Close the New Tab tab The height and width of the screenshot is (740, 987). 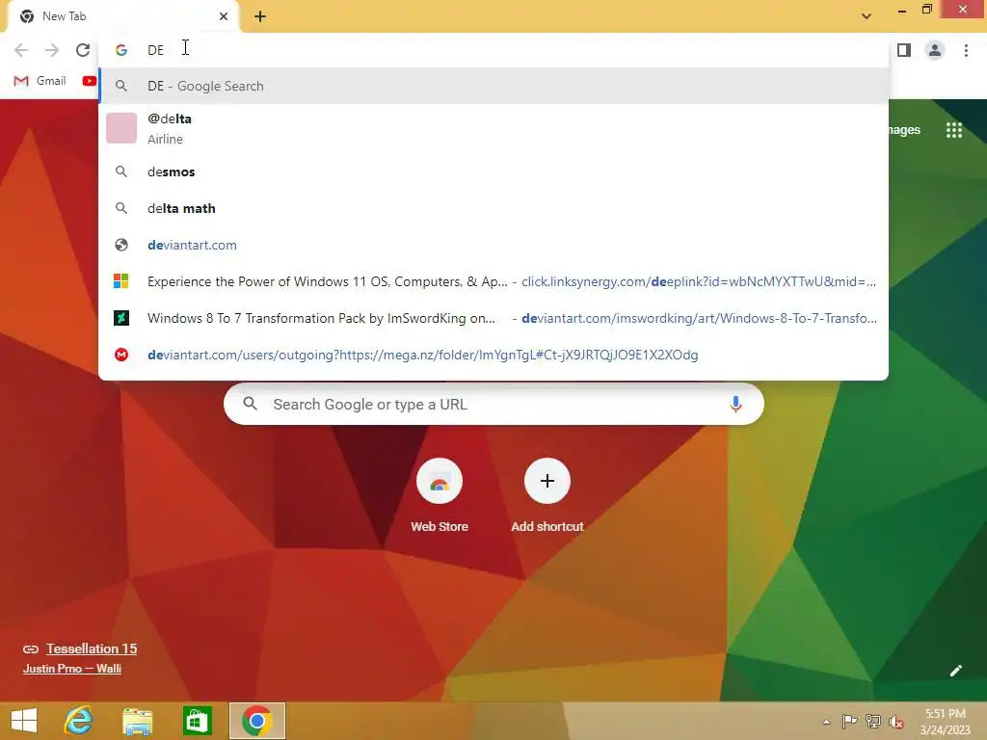tap(224, 16)
